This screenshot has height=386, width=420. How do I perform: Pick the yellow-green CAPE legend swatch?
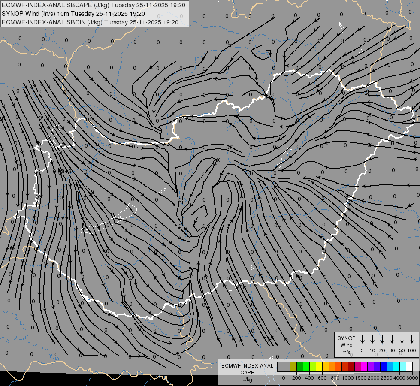313,367
